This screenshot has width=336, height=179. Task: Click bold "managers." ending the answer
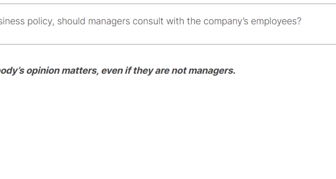click(x=212, y=71)
